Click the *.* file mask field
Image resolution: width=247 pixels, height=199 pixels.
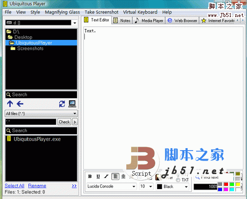pos(31,122)
